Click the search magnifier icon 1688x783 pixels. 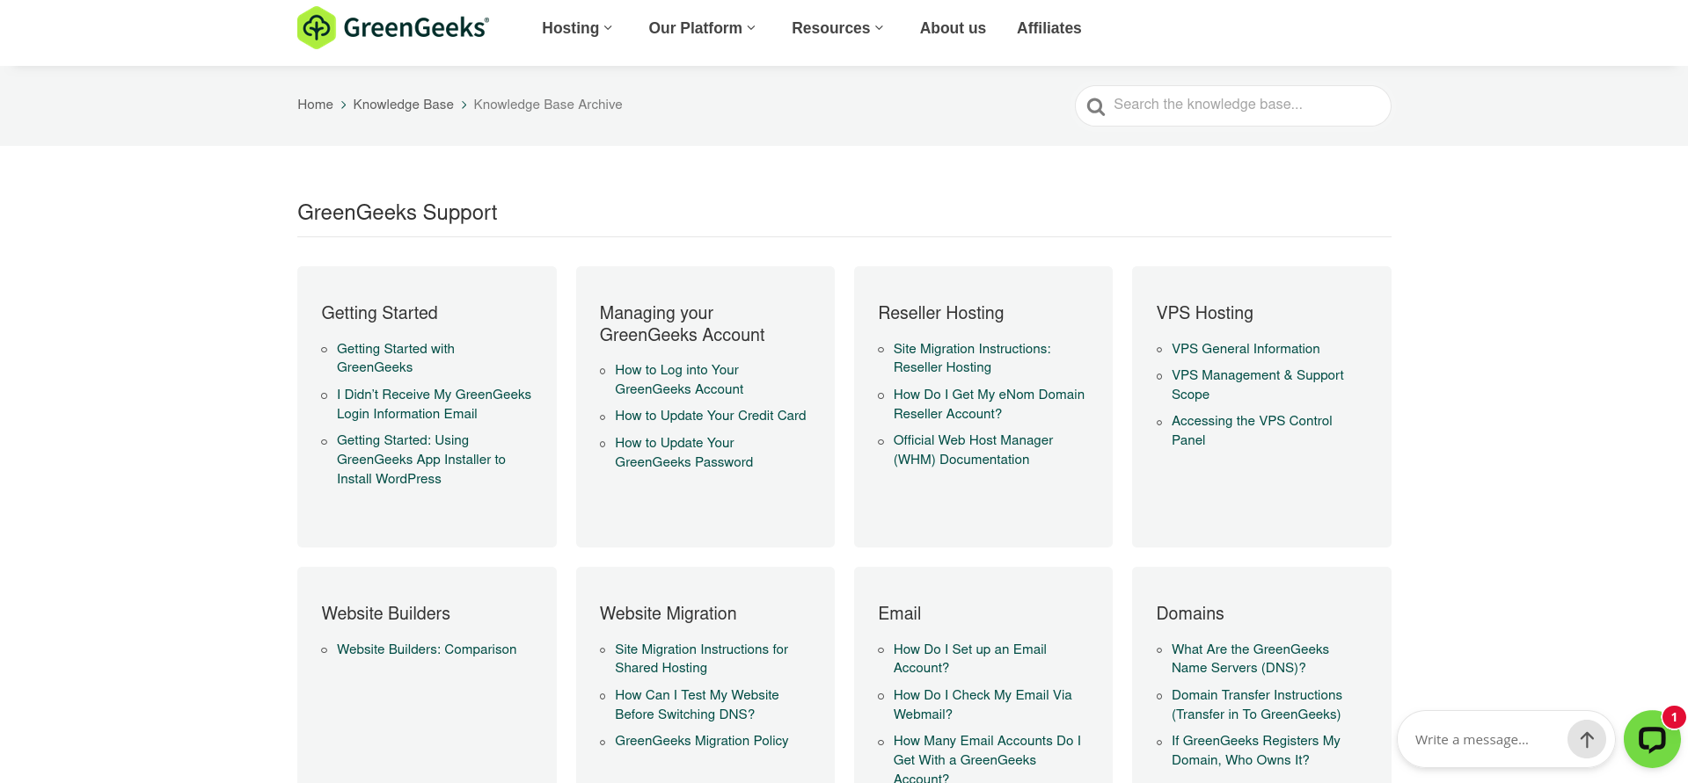tap(1095, 106)
